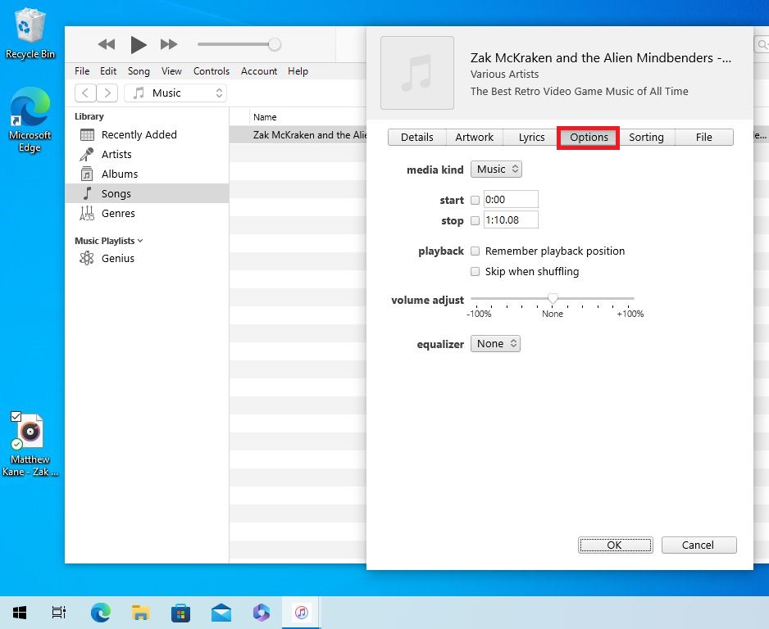
Task: Switch to the File tab
Action: (703, 137)
